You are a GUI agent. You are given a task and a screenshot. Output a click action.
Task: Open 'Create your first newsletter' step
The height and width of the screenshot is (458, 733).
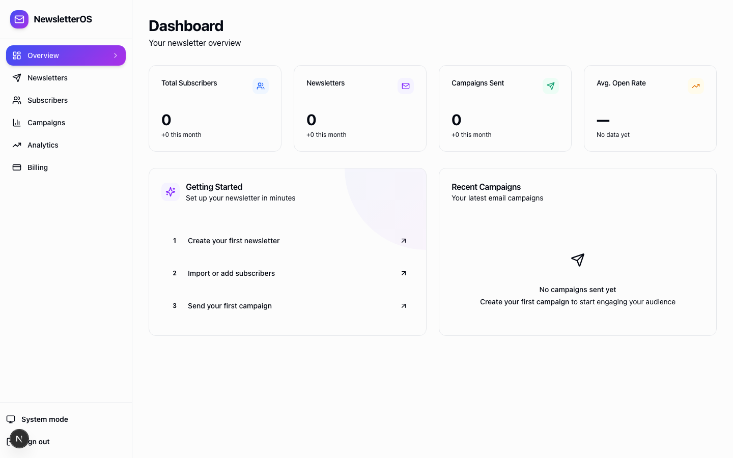[x=288, y=241]
